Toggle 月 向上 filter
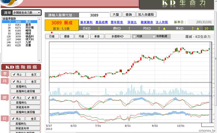This screenshot has width=217, height=133. [x=18, y=82]
